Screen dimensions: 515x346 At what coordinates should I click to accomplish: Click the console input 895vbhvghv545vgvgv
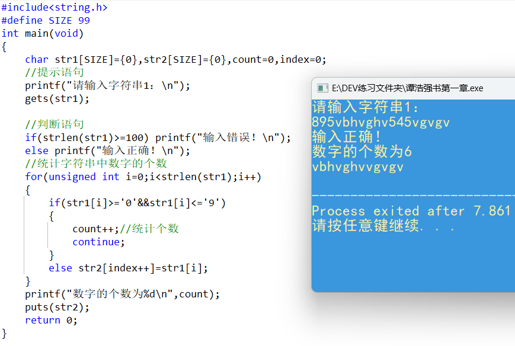point(380,123)
